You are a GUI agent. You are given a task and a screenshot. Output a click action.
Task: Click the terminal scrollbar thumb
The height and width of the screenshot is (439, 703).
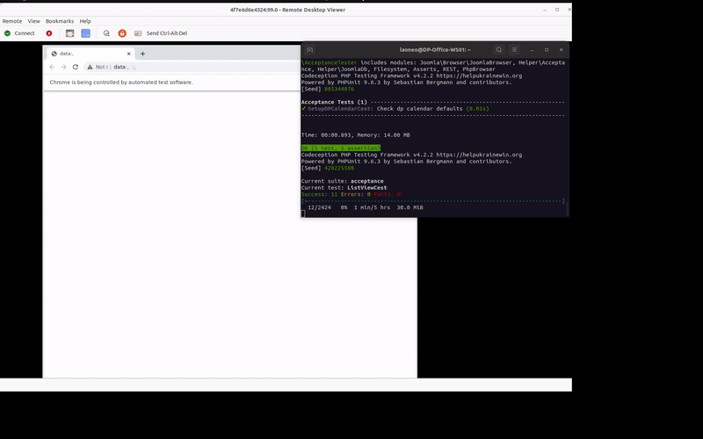click(x=567, y=208)
